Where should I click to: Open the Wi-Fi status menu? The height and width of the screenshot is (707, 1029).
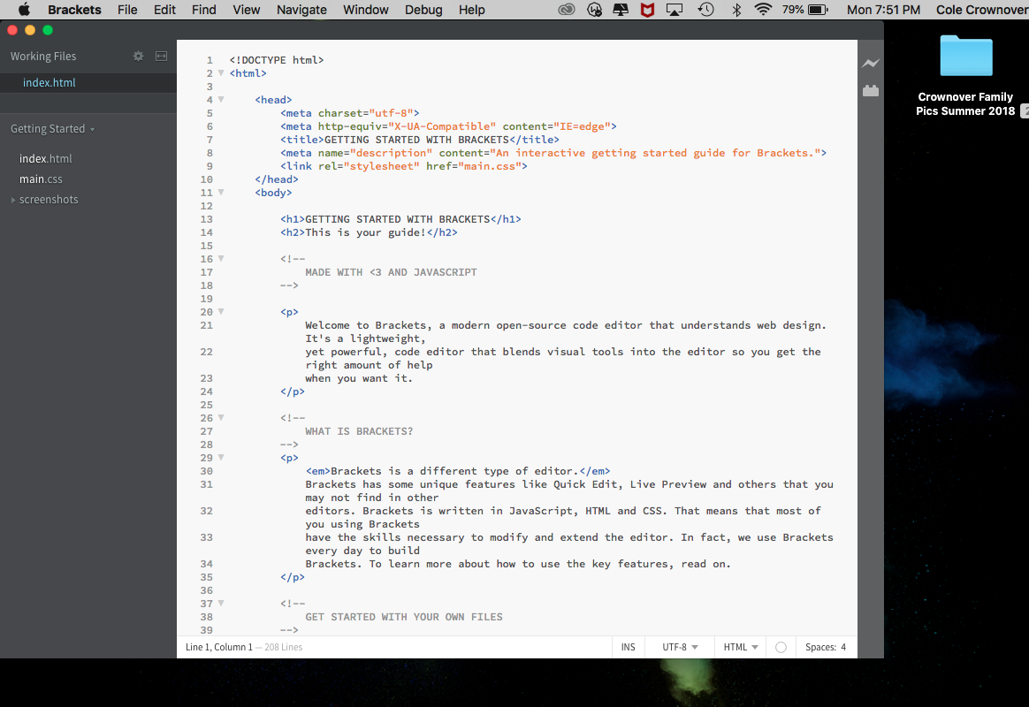click(x=763, y=10)
